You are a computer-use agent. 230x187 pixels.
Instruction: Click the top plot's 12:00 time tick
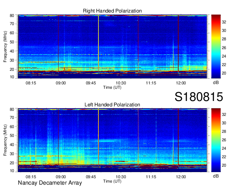coord(181,83)
